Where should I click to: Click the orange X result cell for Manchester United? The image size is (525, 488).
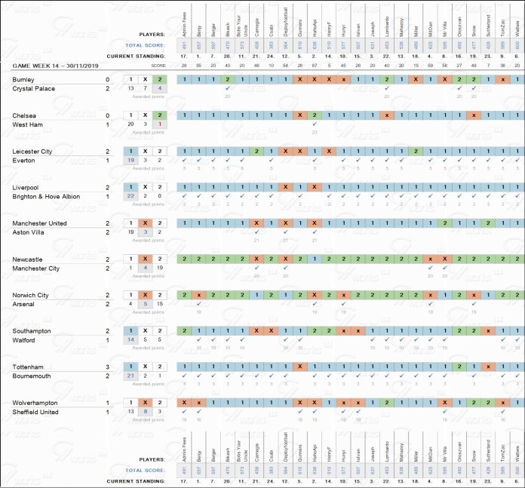tap(145, 223)
